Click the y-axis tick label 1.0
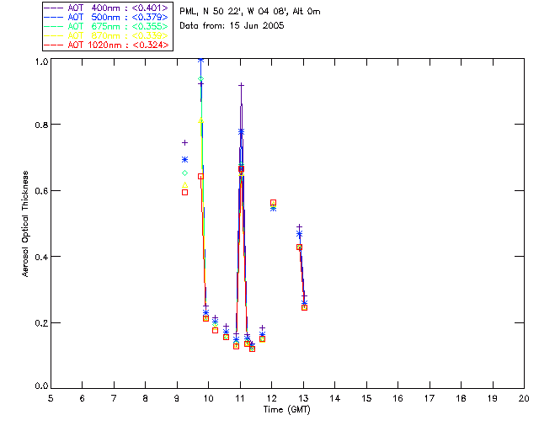This screenshot has height=431, width=539. 41,61
